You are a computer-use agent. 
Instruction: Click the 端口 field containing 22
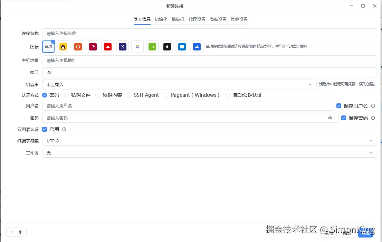click(210, 73)
